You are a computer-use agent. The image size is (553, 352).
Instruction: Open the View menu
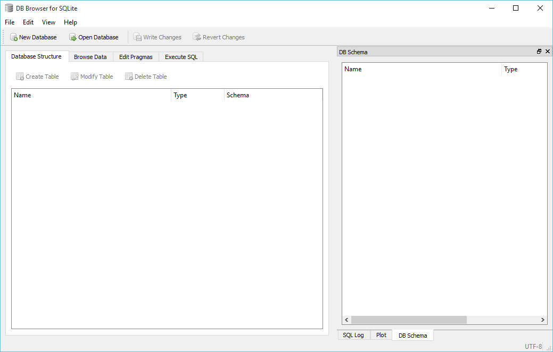coord(48,22)
